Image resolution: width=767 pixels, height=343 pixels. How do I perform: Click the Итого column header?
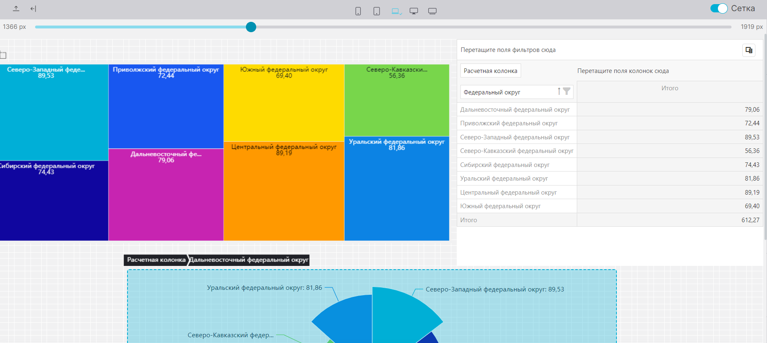(x=670, y=88)
